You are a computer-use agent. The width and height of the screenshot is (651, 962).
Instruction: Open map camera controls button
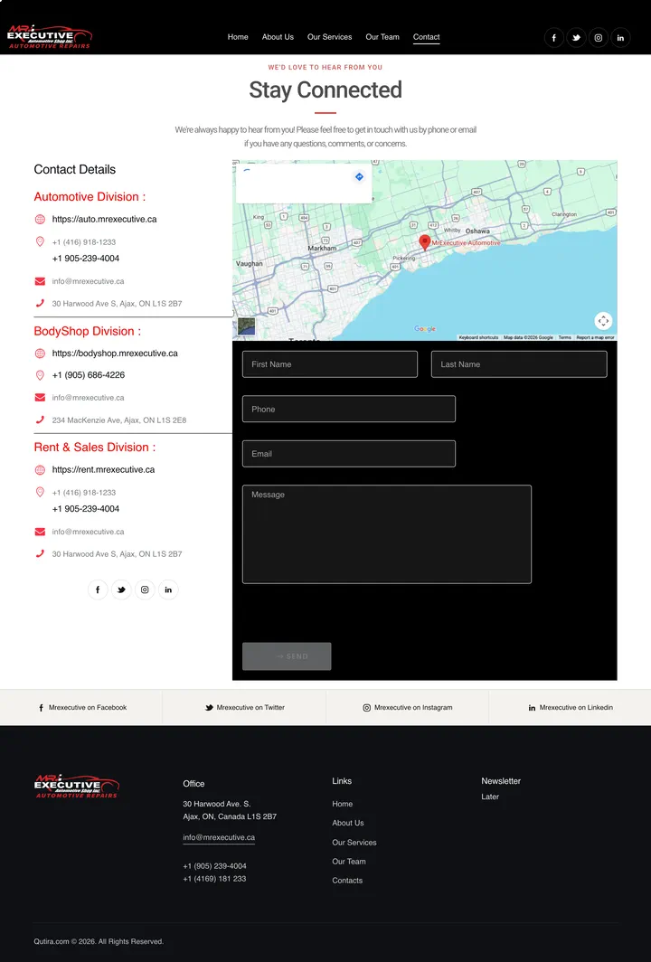coord(603,321)
